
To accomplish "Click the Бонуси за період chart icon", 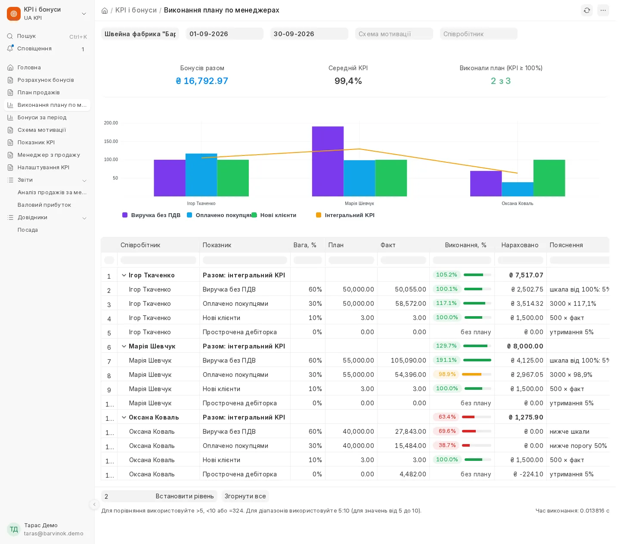I will tap(10, 118).
